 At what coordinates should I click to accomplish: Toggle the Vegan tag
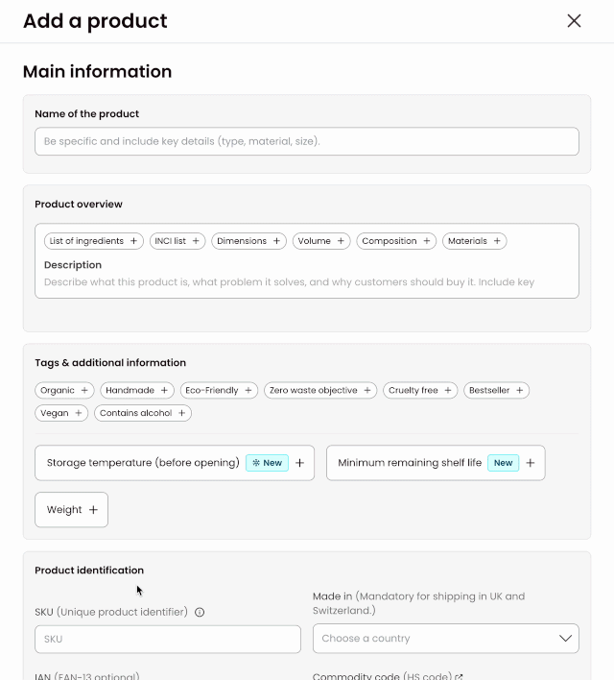tap(61, 413)
